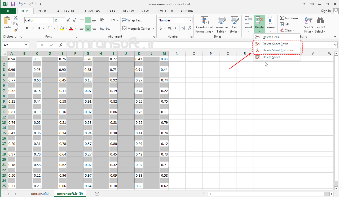
Task: Switch to omransoft.ir sheet tab
Action: pyautogui.click(x=40, y=194)
